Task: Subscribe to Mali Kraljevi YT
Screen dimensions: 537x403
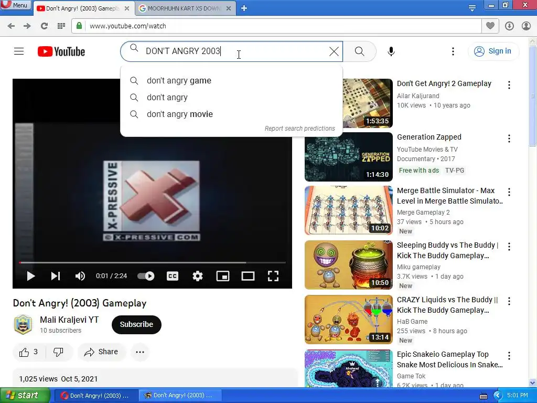Action: (x=136, y=324)
